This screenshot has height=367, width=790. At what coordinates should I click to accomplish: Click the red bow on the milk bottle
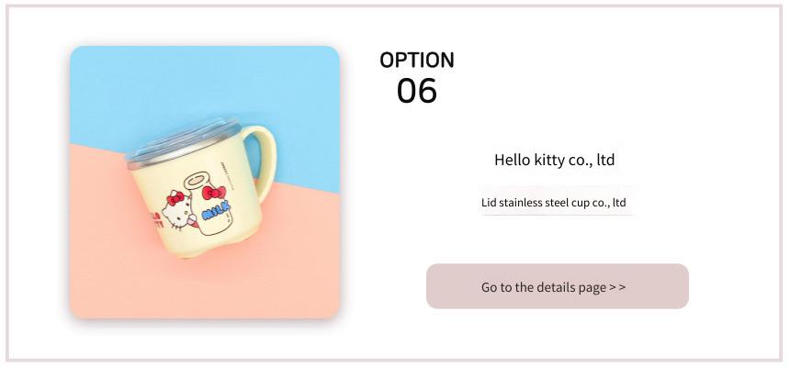[x=214, y=193]
